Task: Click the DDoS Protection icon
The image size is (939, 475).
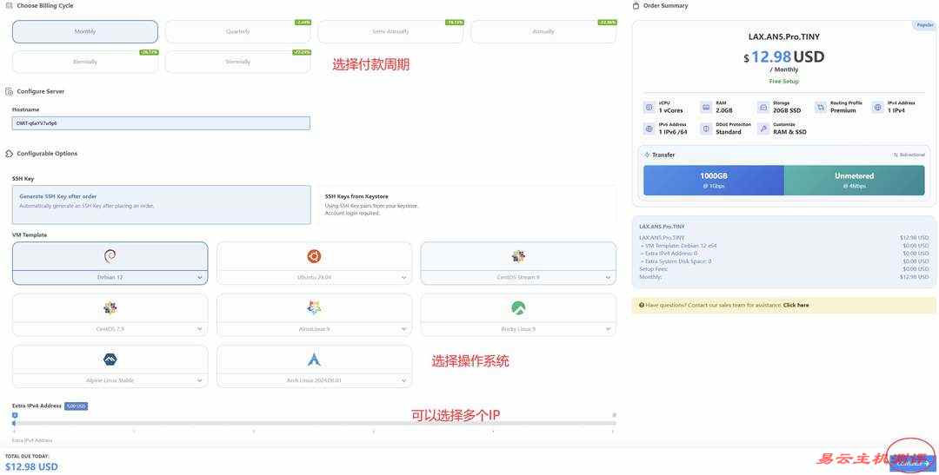Action: tap(706, 129)
